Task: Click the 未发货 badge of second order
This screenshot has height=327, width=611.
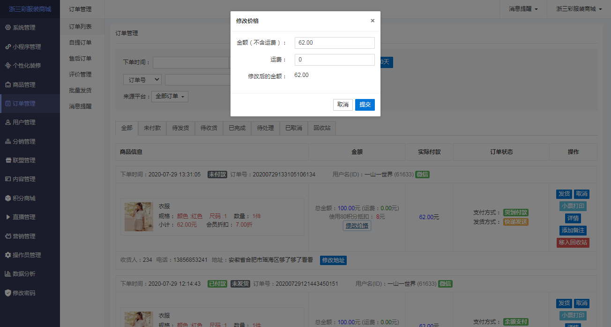Action: click(240, 284)
